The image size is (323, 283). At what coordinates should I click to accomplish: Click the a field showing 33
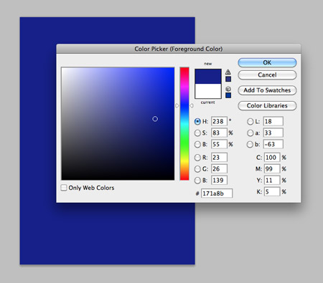(273, 133)
